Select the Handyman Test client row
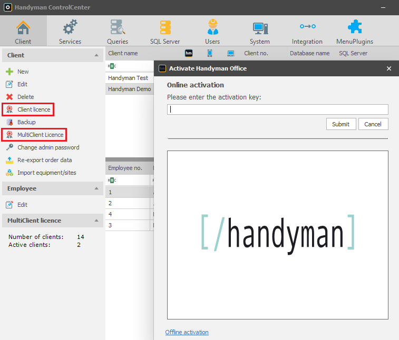The image size is (399, 340). tap(130, 78)
